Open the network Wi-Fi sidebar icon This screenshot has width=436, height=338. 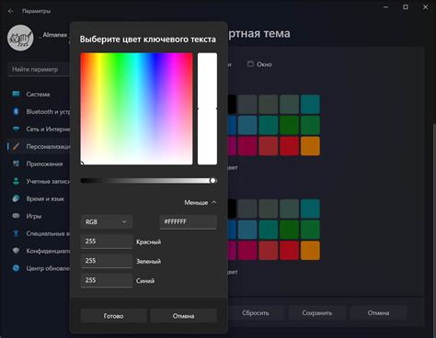point(16,129)
